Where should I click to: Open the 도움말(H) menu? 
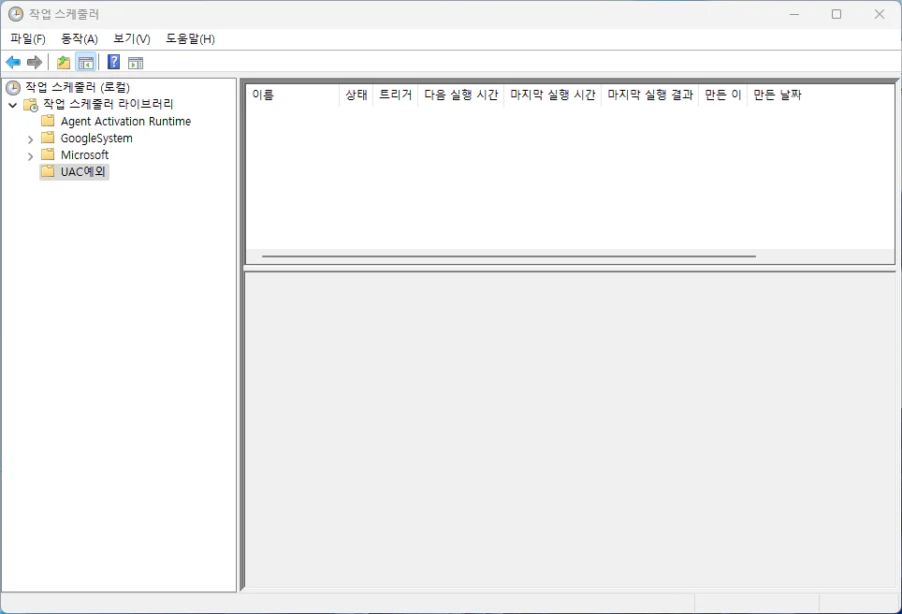click(x=190, y=38)
